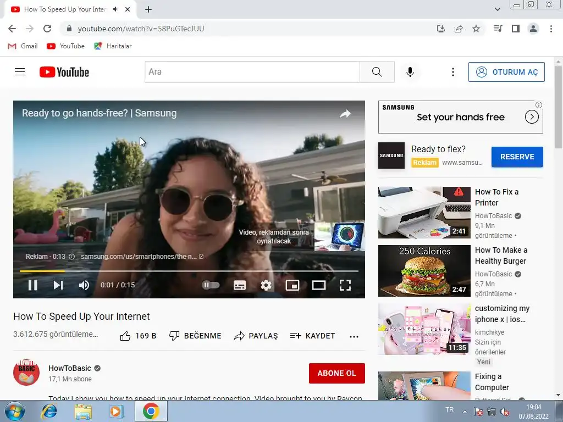Screen dimensions: 563x422
Task: Install page download icon in address bar
Action: click(x=441, y=29)
